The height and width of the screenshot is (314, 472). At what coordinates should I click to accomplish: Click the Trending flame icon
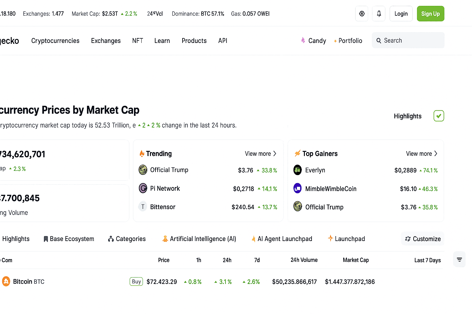(142, 153)
